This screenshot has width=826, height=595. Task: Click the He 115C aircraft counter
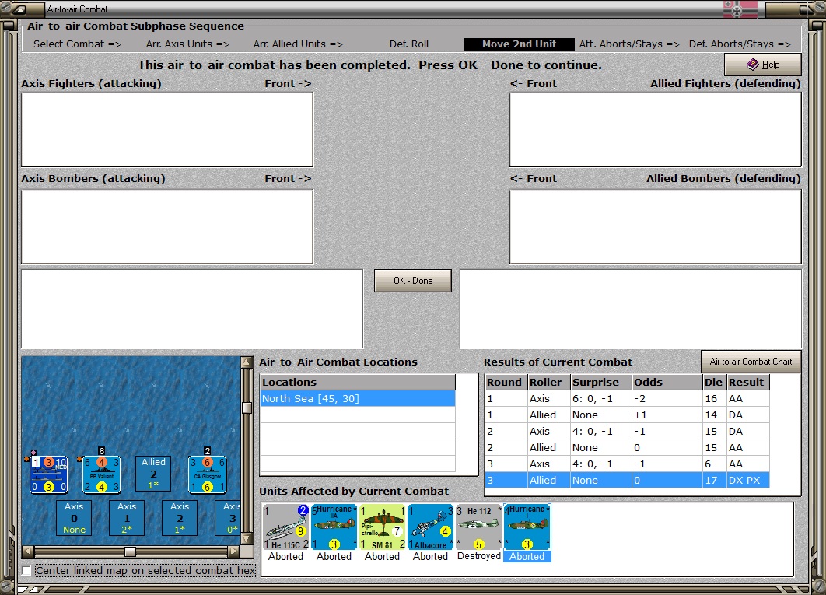pos(285,527)
